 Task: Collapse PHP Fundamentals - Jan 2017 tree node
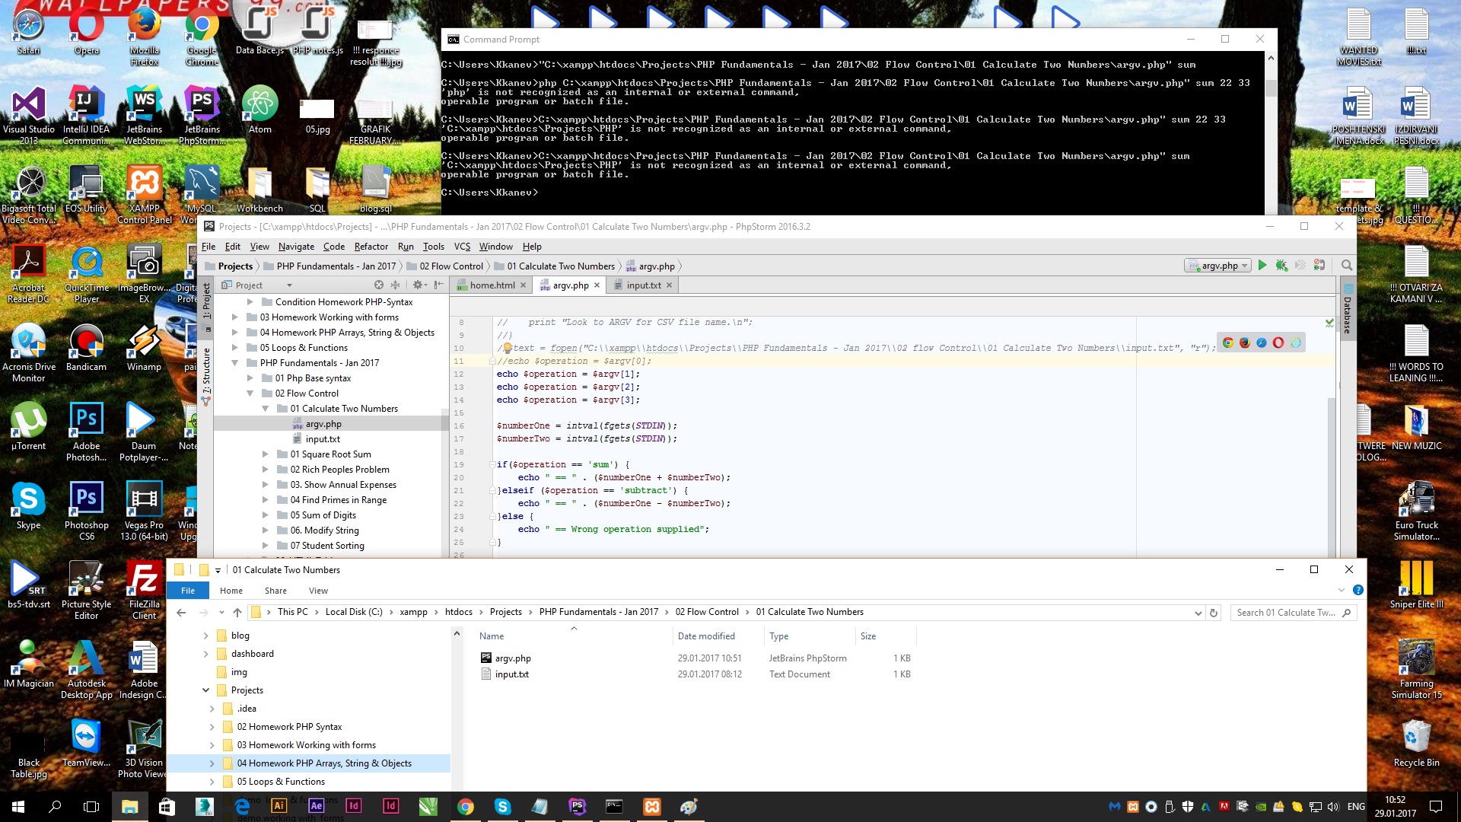pyautogui.click(x=234, y=363)
